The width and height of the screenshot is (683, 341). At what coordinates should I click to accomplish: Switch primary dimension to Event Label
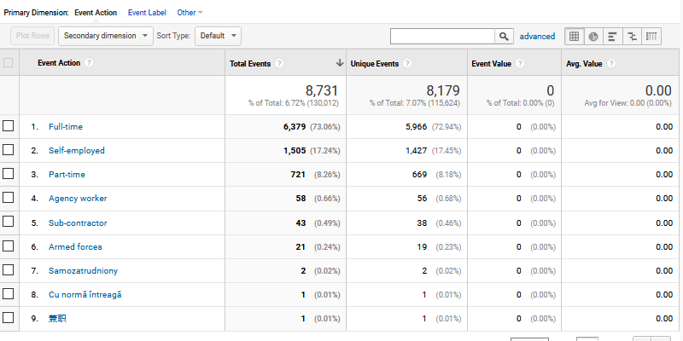tap(147, 13)
